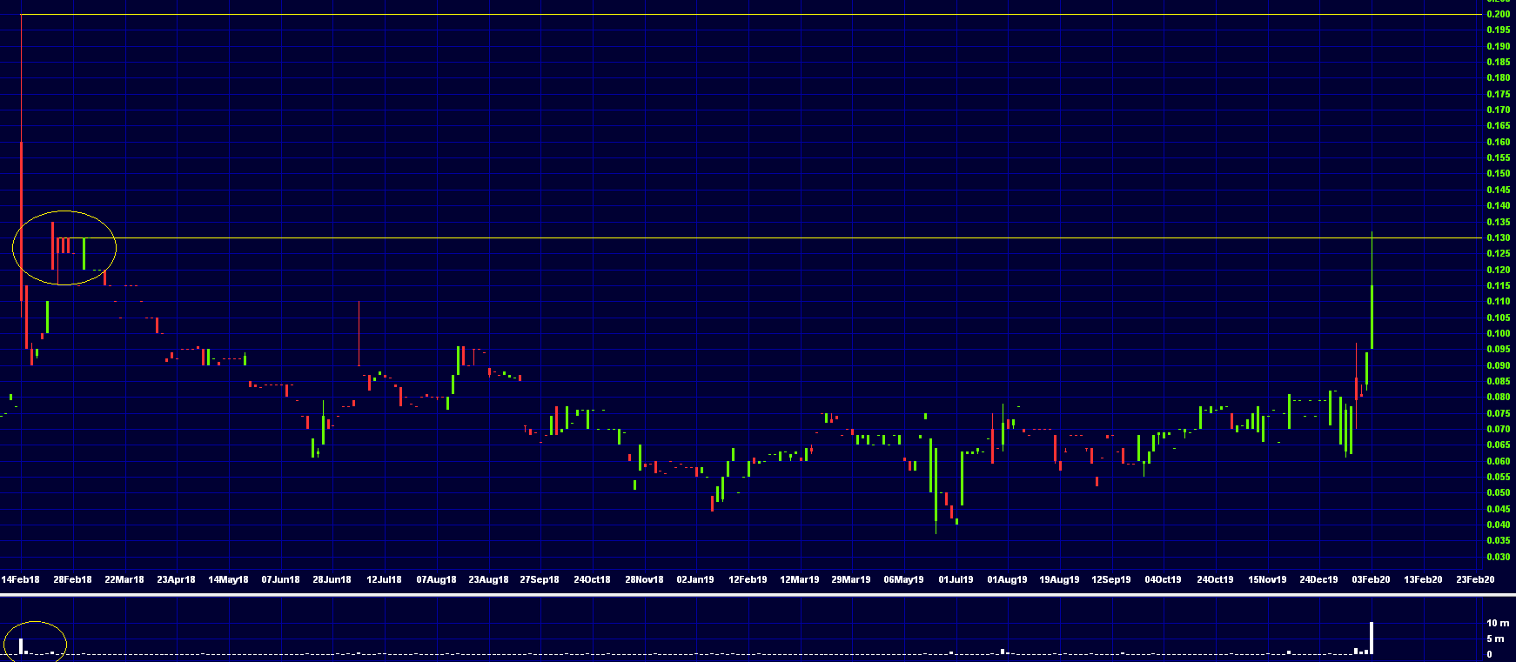Click the latest tall green candlestick
The width and height of the screenshot is (1516, 662).
[1372, 291]
